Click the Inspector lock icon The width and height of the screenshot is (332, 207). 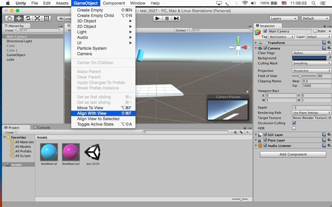pos(325,26)
